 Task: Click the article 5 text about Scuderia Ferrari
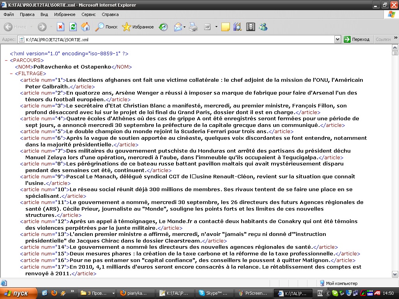point(167,132)
